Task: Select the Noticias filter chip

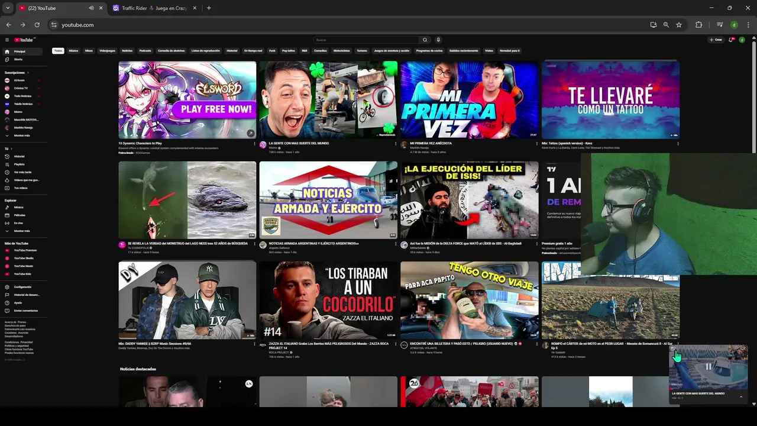Action: pos(127,51)
